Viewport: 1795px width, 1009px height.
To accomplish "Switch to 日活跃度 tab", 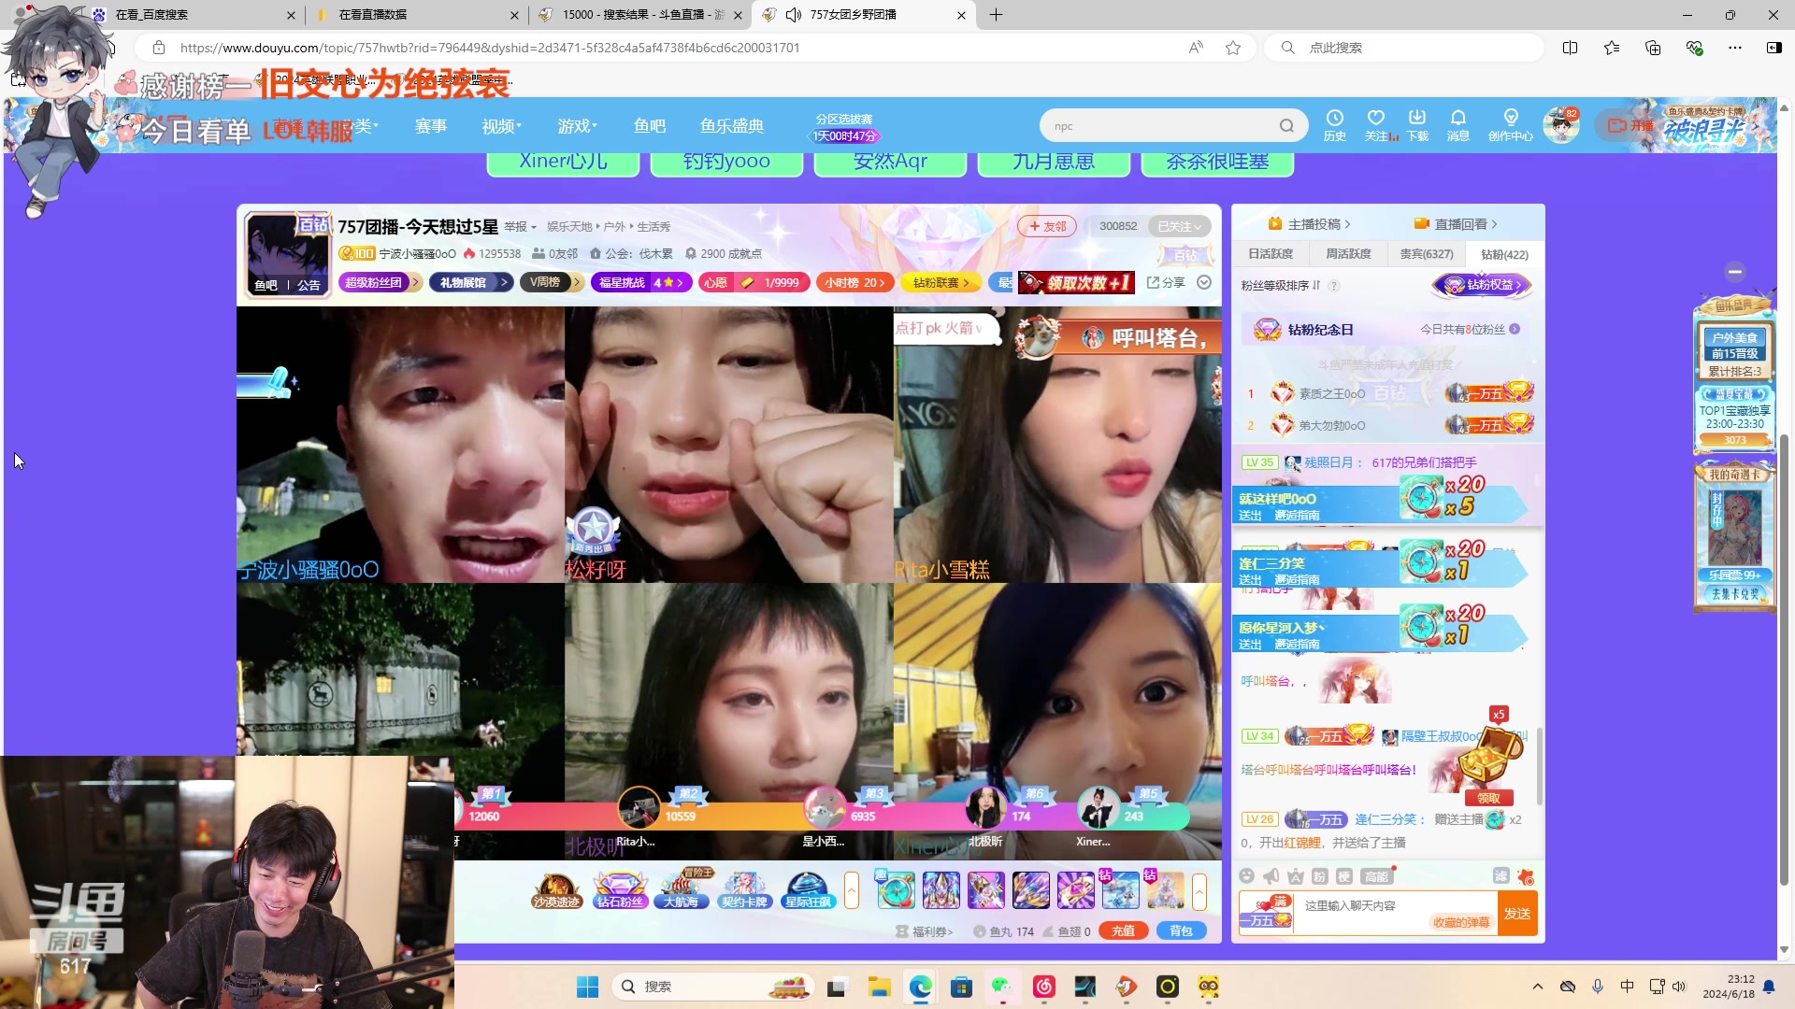I will (1271, 254).
